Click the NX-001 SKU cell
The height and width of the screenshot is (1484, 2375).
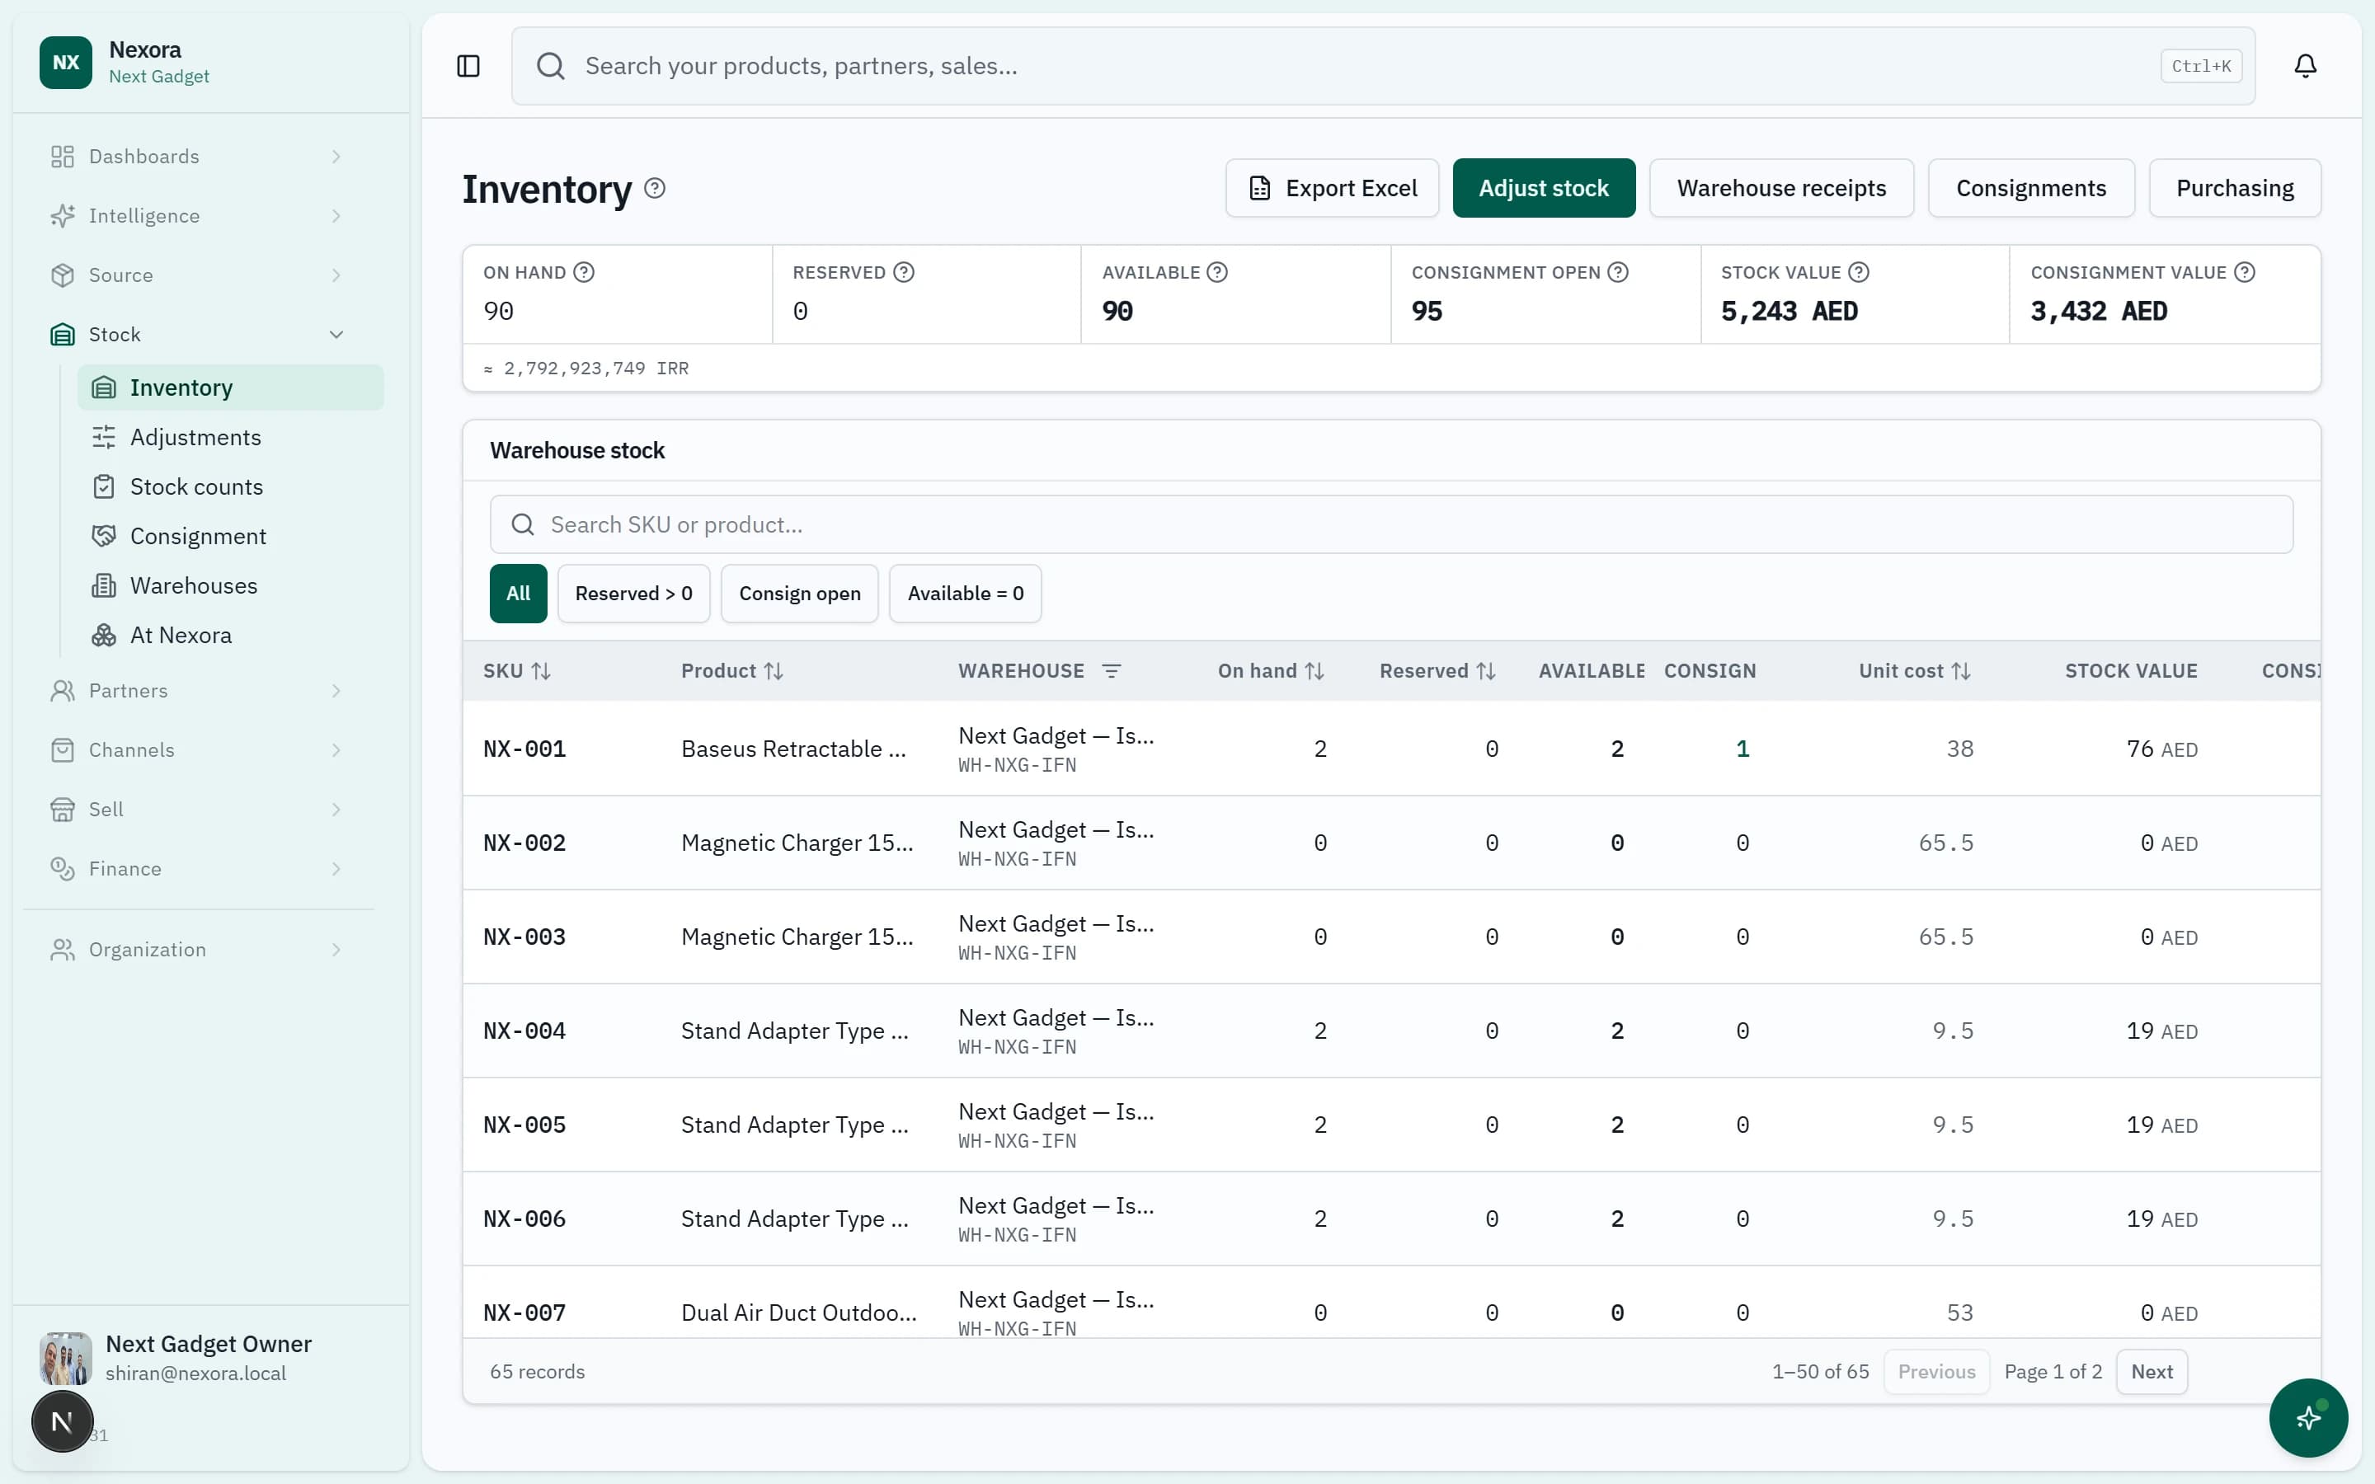point(524,749)
